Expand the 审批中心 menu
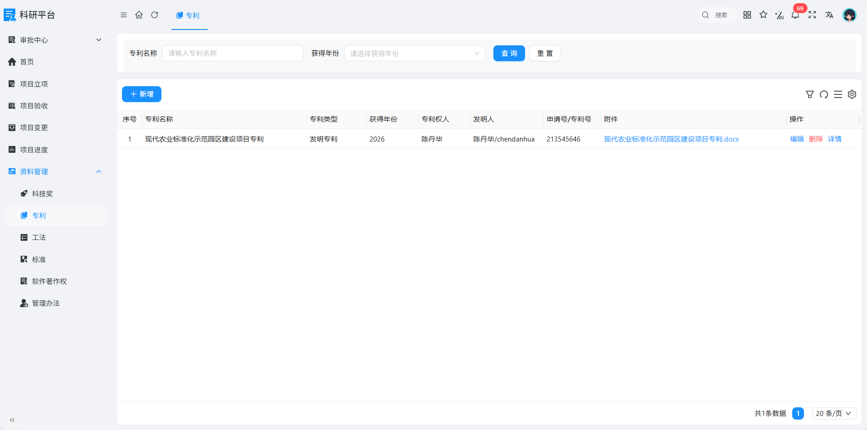867x430 pixels. 54,40
